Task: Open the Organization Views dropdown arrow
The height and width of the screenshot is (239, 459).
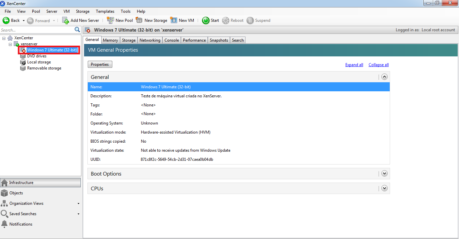Action: 78,203
